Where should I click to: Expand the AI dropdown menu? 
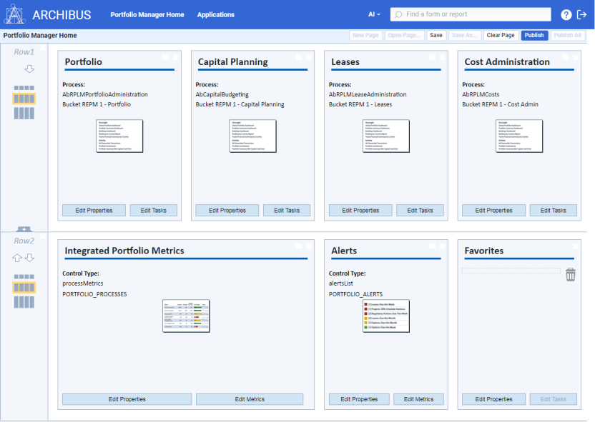click(x=374, y=14)
